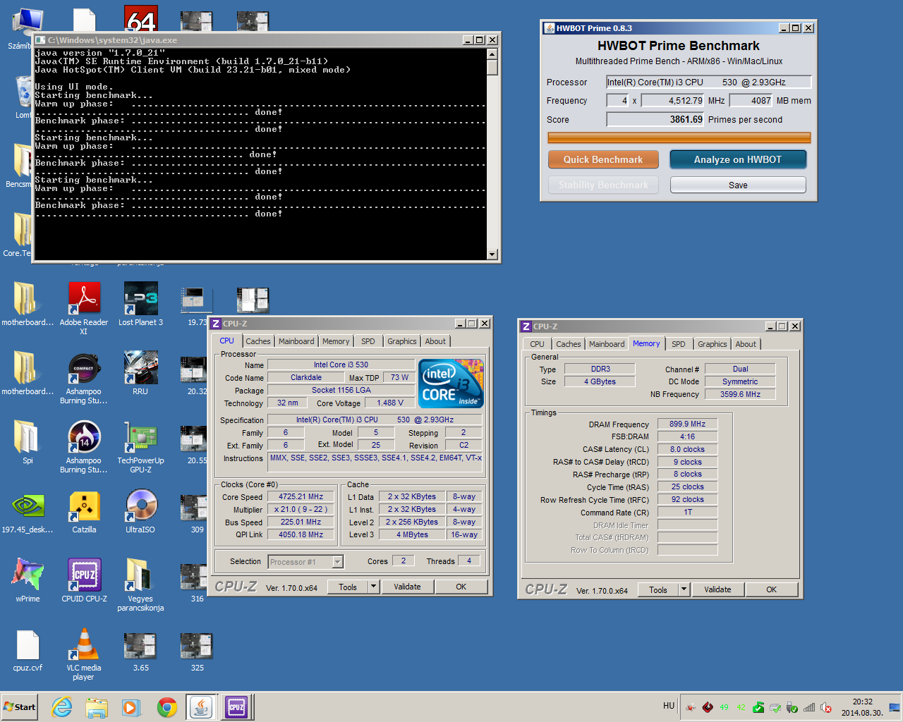Expand the Tools arrow in the CPU-Z CPU window
This screenshot has height=722, width=903.
pyautogui.click(x=374, y=587)
